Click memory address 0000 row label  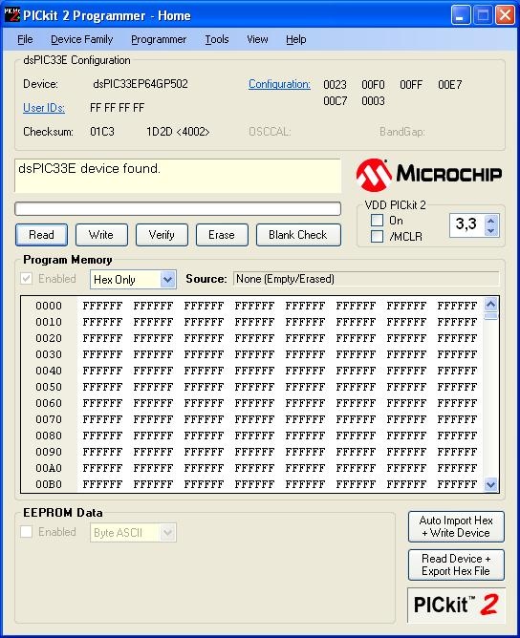point(49,306)
